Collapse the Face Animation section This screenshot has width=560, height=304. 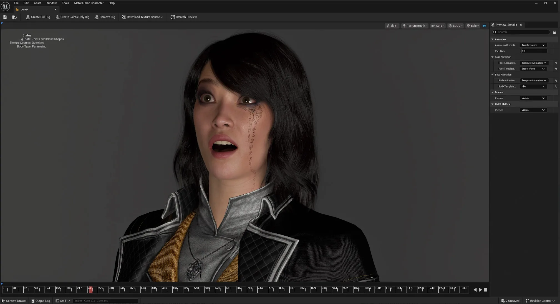click(493, 57)
